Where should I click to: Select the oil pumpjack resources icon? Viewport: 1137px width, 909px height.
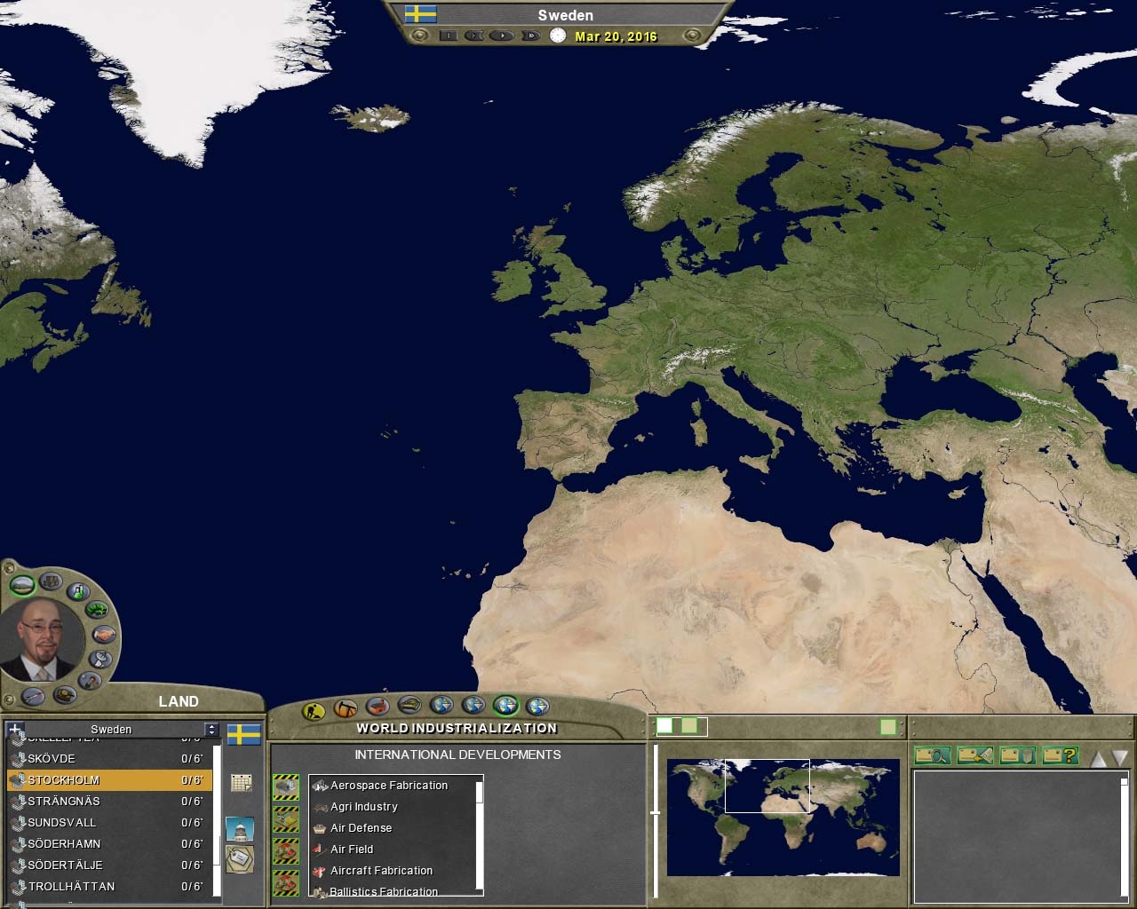[x=346, y=708]
